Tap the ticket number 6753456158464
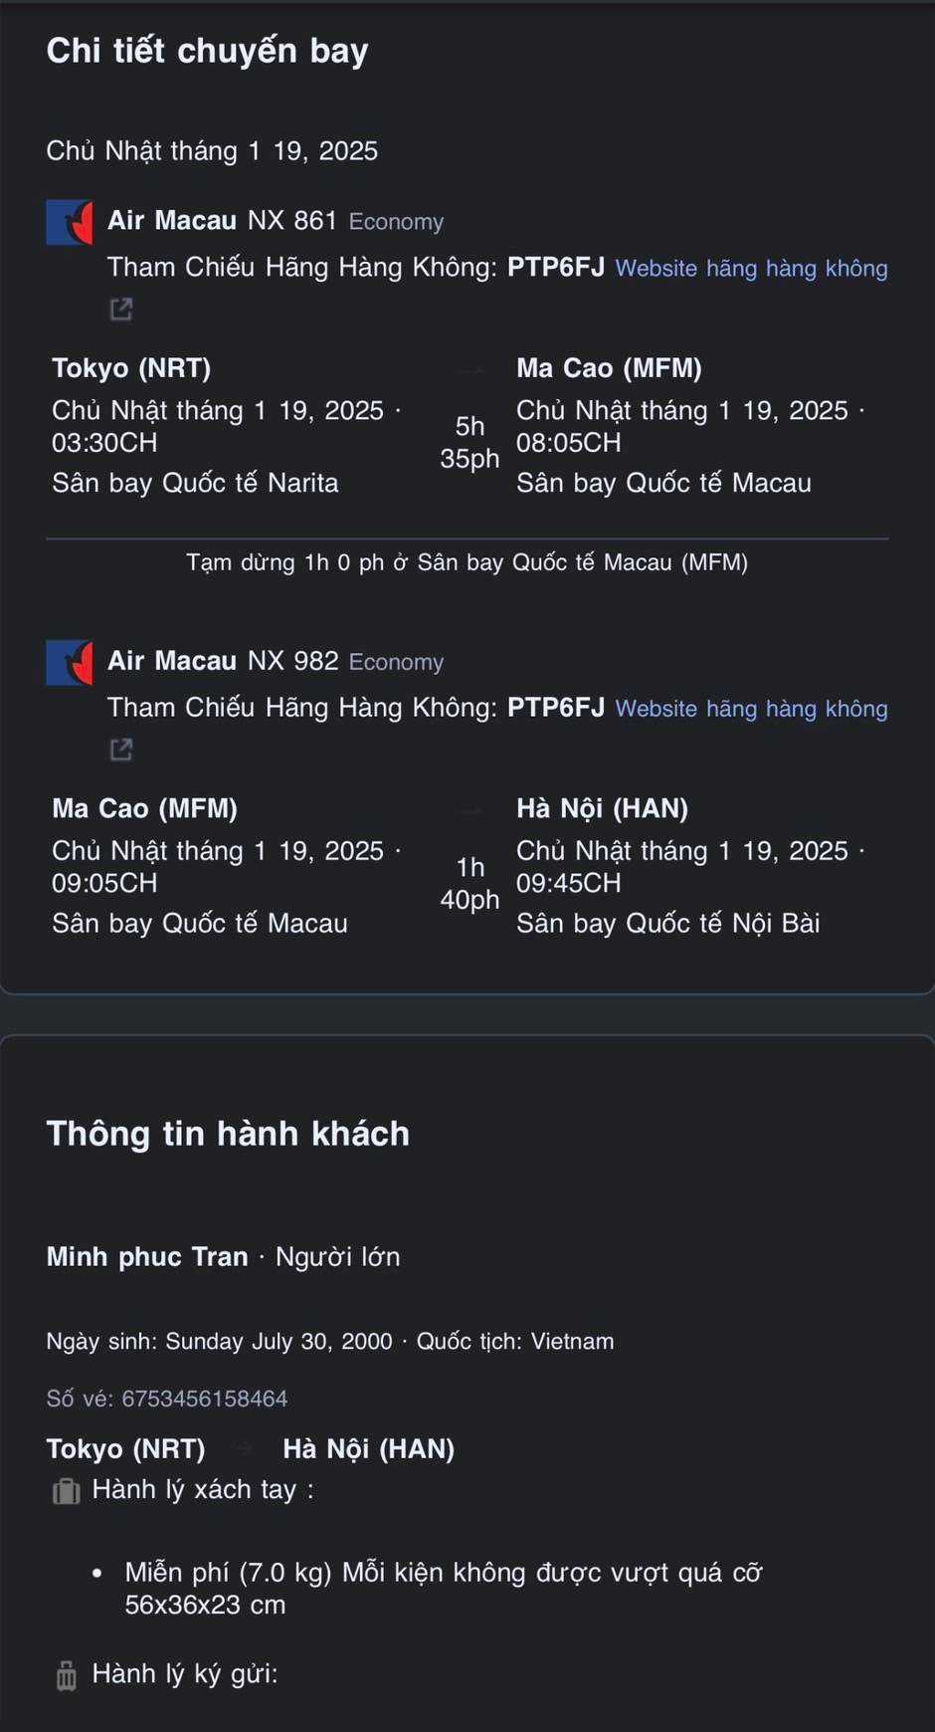Image resolution: width=935 pixels, height=1732 pixels. pyautogui.click(x=204, y=1399)
